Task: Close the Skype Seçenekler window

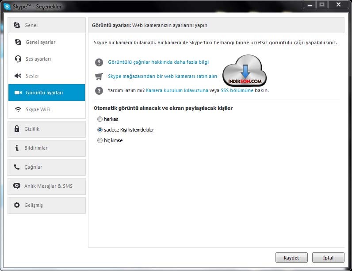Action: (339, 4)
